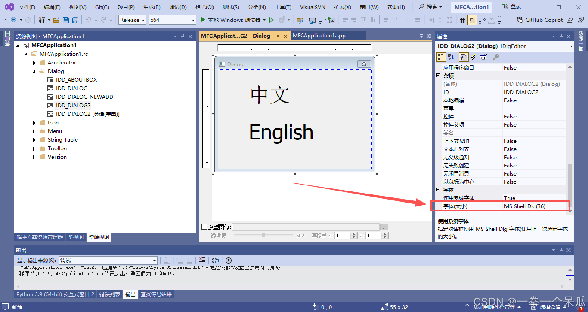Toggle the guidelines icon in dialog toolbar
Screen dimensions: 588x312
coord(472,20)
